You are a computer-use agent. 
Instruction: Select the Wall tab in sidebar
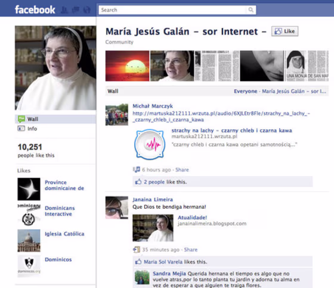tap(55, 119)
